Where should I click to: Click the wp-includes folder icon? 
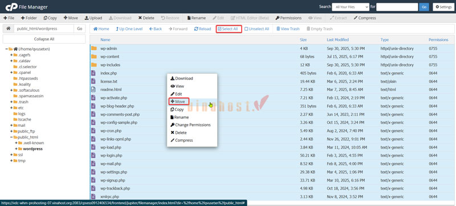click(93, 64)
